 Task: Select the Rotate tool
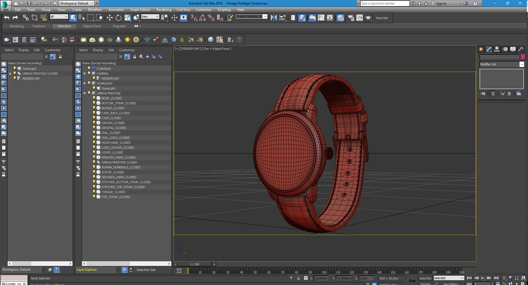pyautogui.click(x=118, y=18)
